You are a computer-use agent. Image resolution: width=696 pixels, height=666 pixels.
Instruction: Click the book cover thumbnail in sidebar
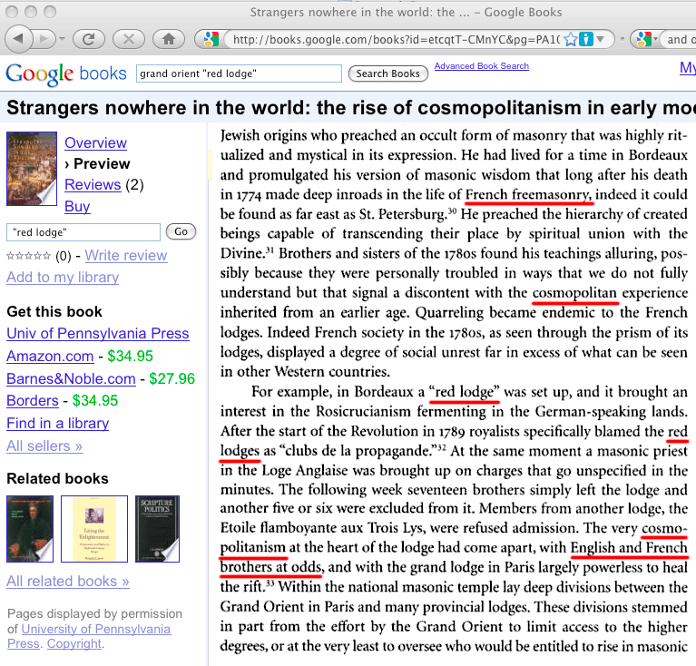click(31, 168)
